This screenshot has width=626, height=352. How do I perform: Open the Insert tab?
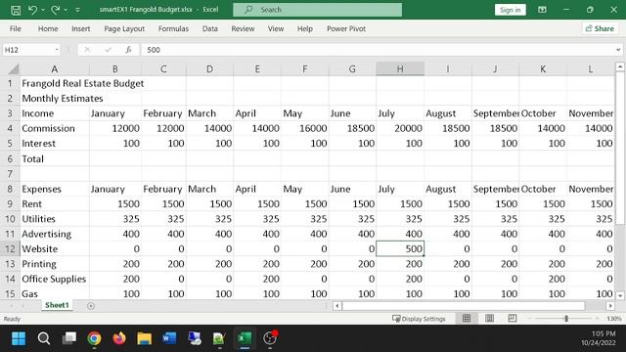point(80,28)
